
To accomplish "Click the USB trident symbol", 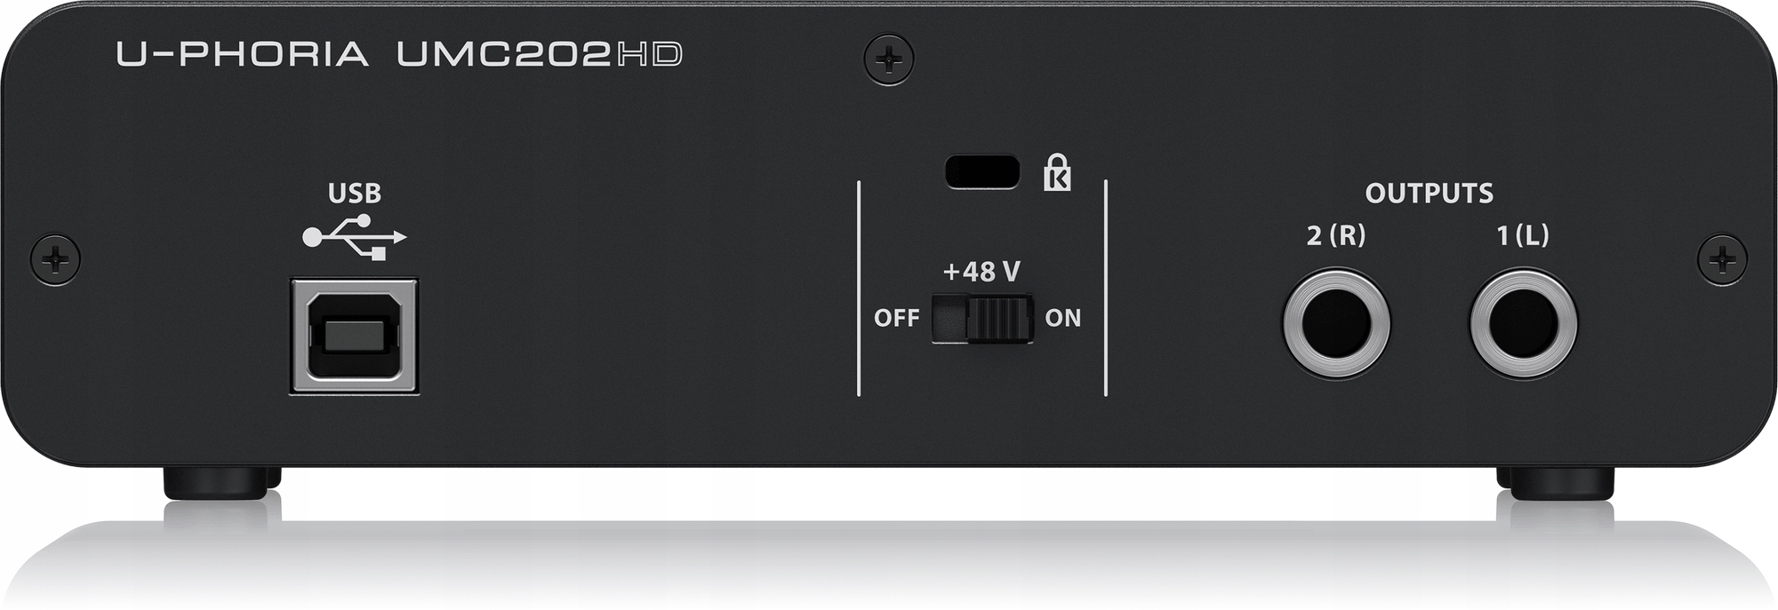I will coord(355,237).
